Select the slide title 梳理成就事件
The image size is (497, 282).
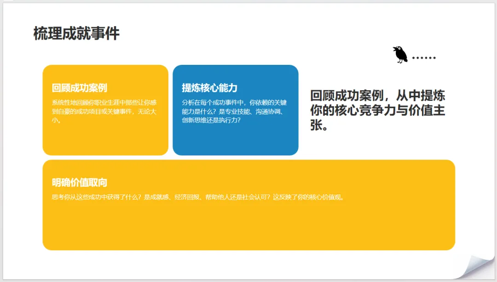click(76, 33)
